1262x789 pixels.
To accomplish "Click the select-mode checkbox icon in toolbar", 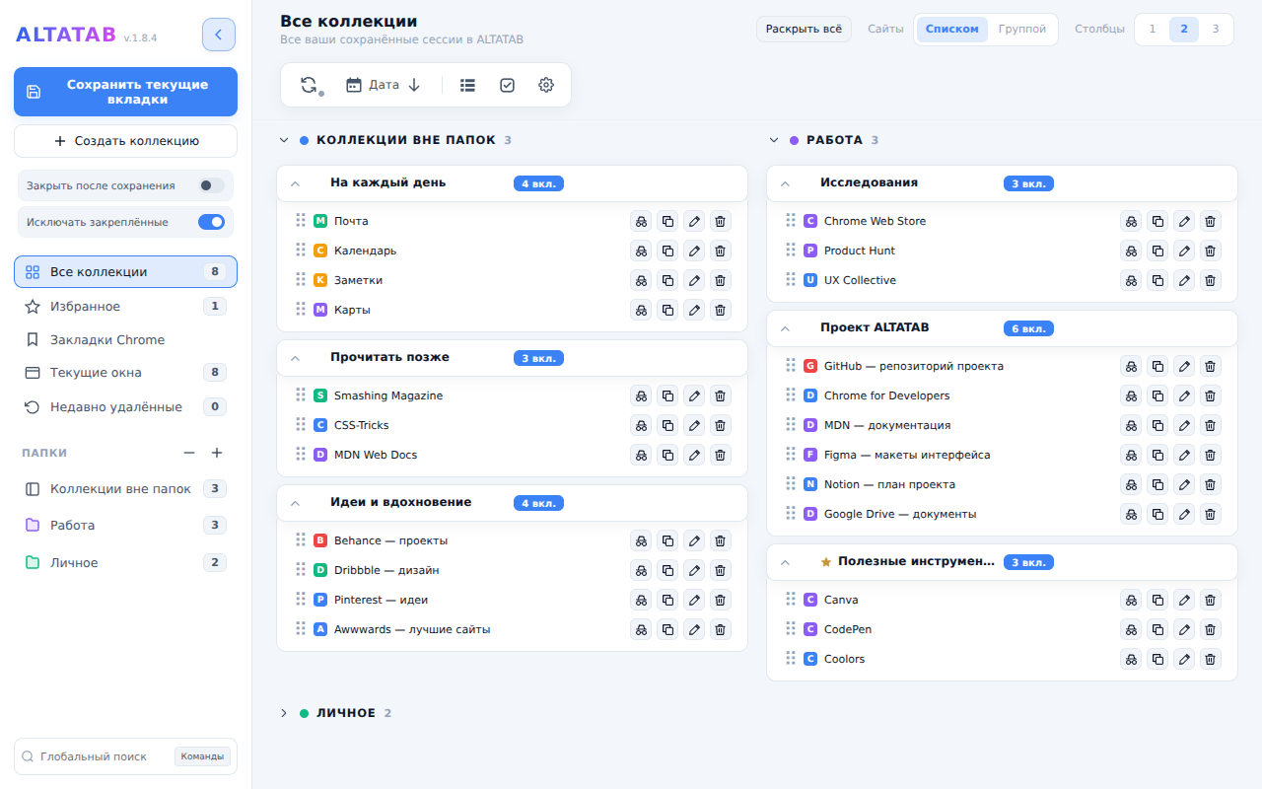I will click(x=507, y=85).
